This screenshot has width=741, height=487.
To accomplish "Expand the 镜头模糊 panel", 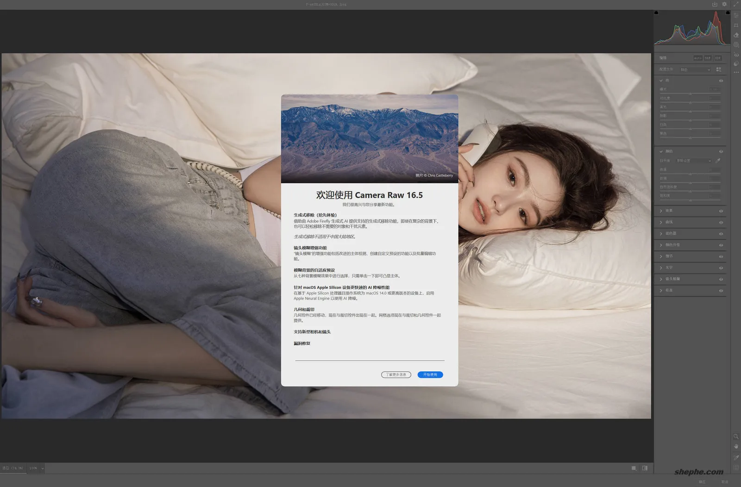I will [x=661, y=279].
